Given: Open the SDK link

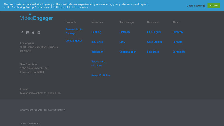Looking at the screenshot, I should (122, 42).
